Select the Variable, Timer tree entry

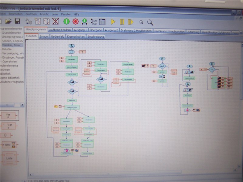pyautogui.click(x=12, y=45)
